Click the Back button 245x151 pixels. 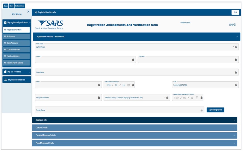6,6
